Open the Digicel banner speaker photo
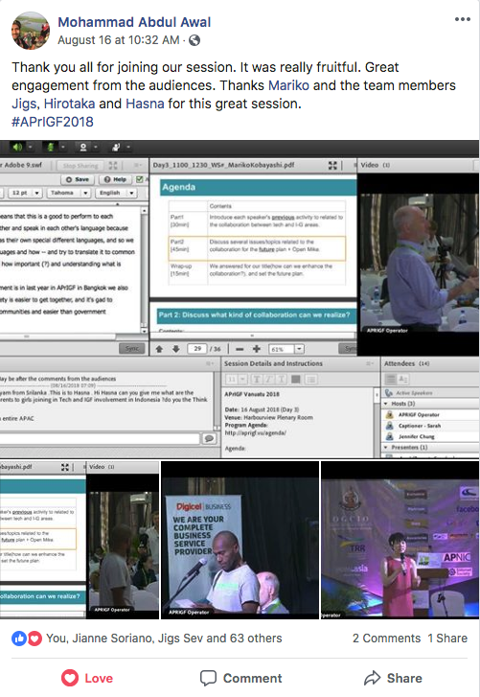The width and height of the screenshot is (480, 697). (240, 540)
